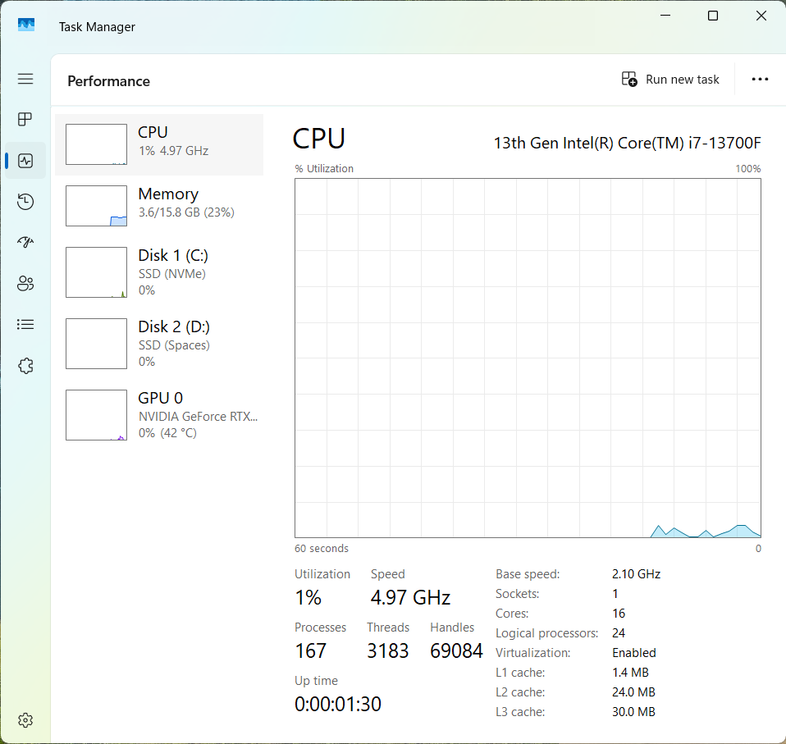
Task: Open the Details list icon
Action: 25,325
